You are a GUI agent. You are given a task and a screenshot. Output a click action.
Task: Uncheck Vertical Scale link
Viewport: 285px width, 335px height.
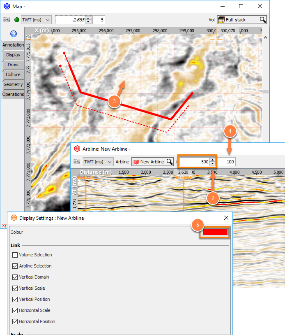point(15,288)
